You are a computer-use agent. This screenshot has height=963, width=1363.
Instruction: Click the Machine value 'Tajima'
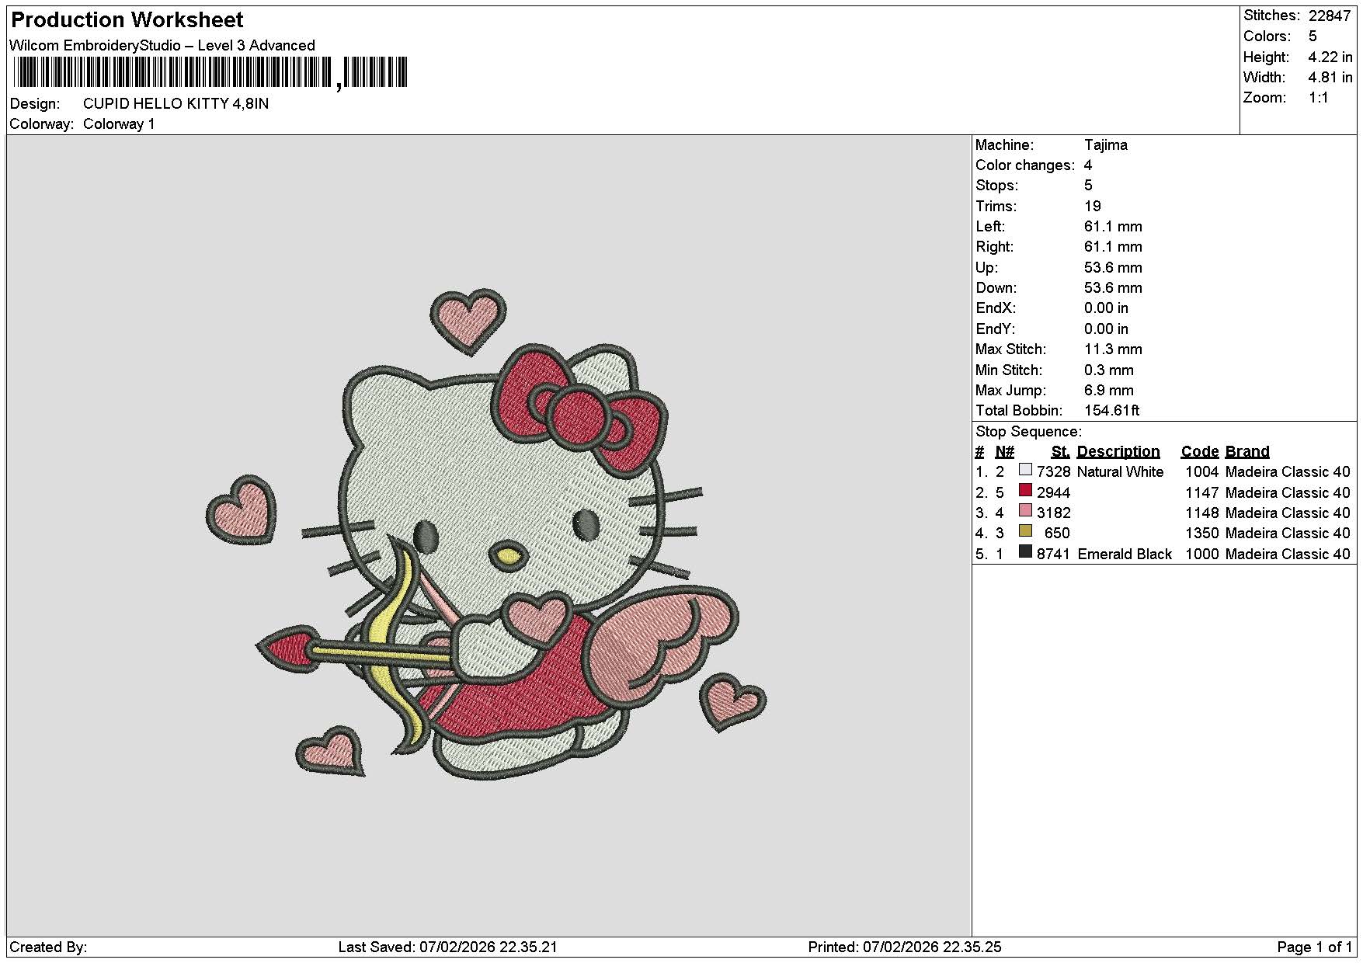pyautogui.click(x=1106, y=145)
